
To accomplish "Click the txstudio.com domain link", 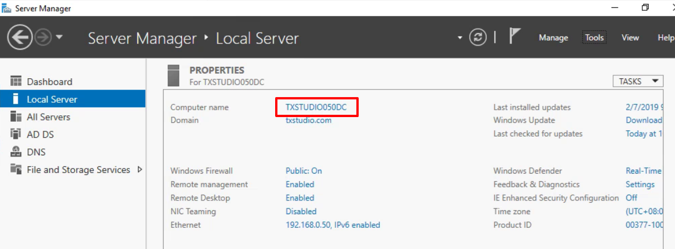I will (x=308, y=120).
